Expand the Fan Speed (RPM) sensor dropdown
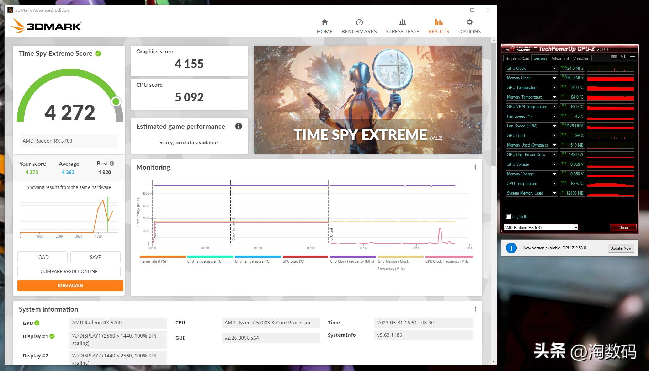Screen dimensions: 649x371 [x=554, y=126]
